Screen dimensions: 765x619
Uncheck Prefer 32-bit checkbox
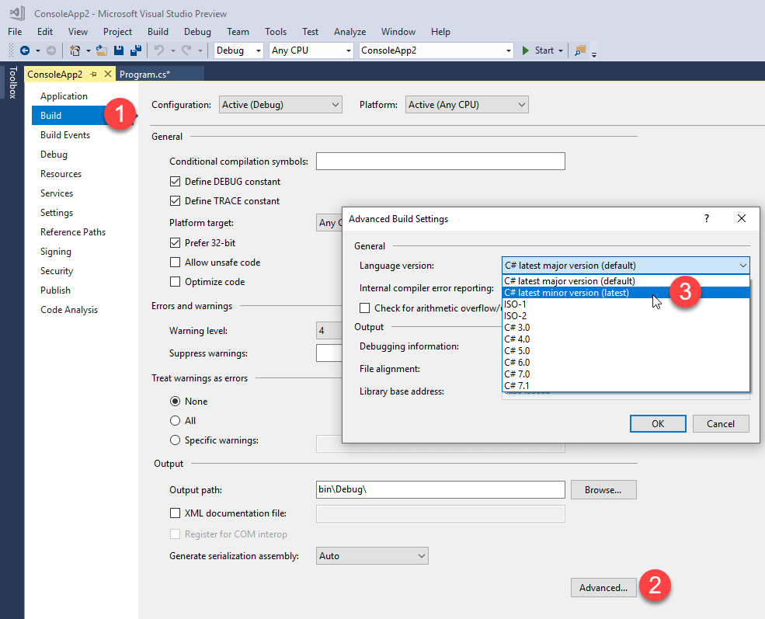coord(176,243)
